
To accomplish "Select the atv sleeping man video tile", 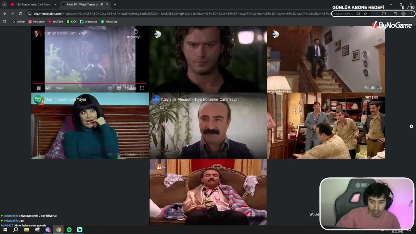I will point(208,192).
